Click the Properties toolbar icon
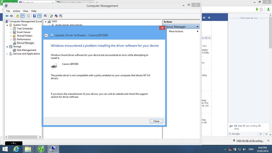Viewport: 272px width, 153px height. tap(28, 16)
